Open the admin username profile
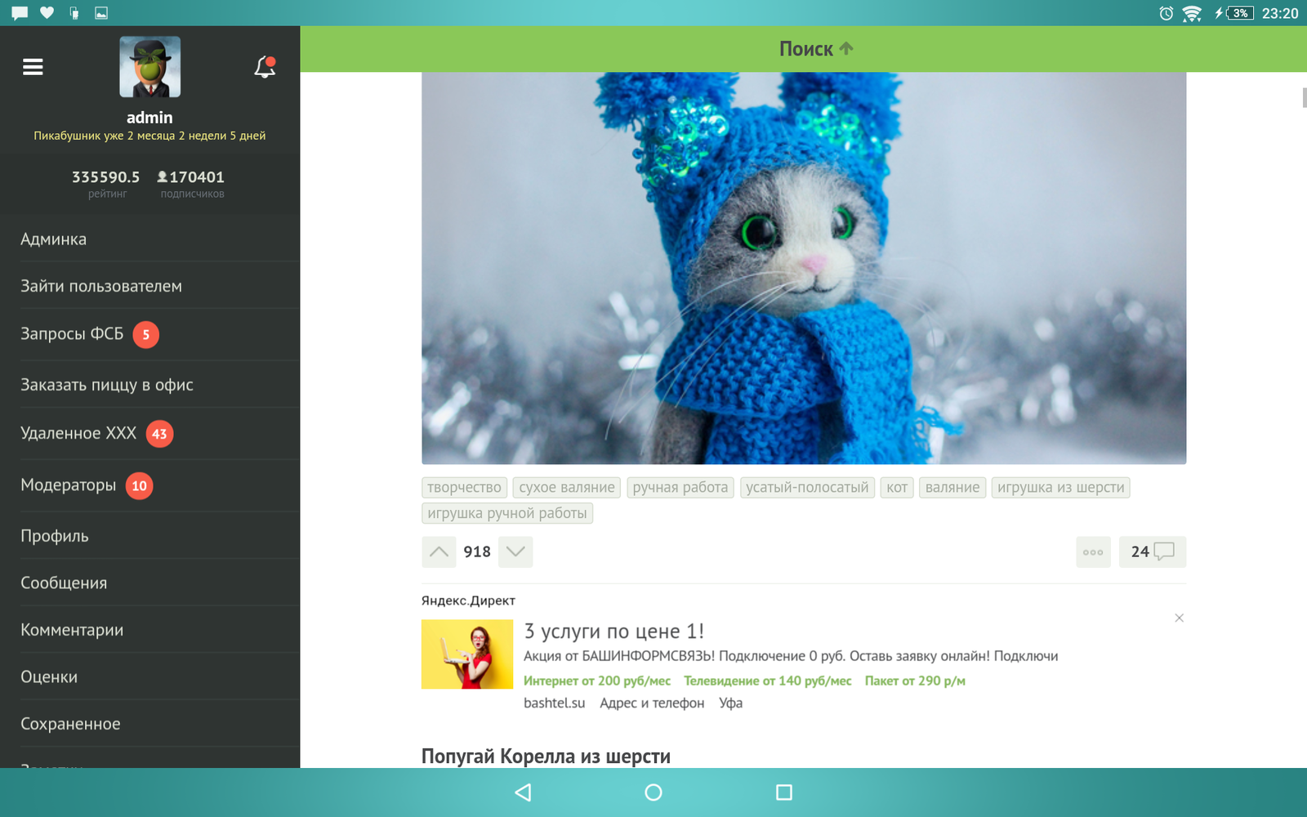1307x817 pixels. pos(149,118)
